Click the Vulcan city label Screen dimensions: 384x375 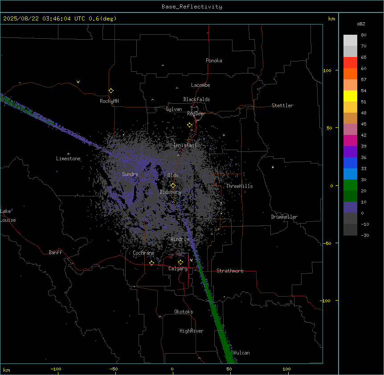coord(241,353)
